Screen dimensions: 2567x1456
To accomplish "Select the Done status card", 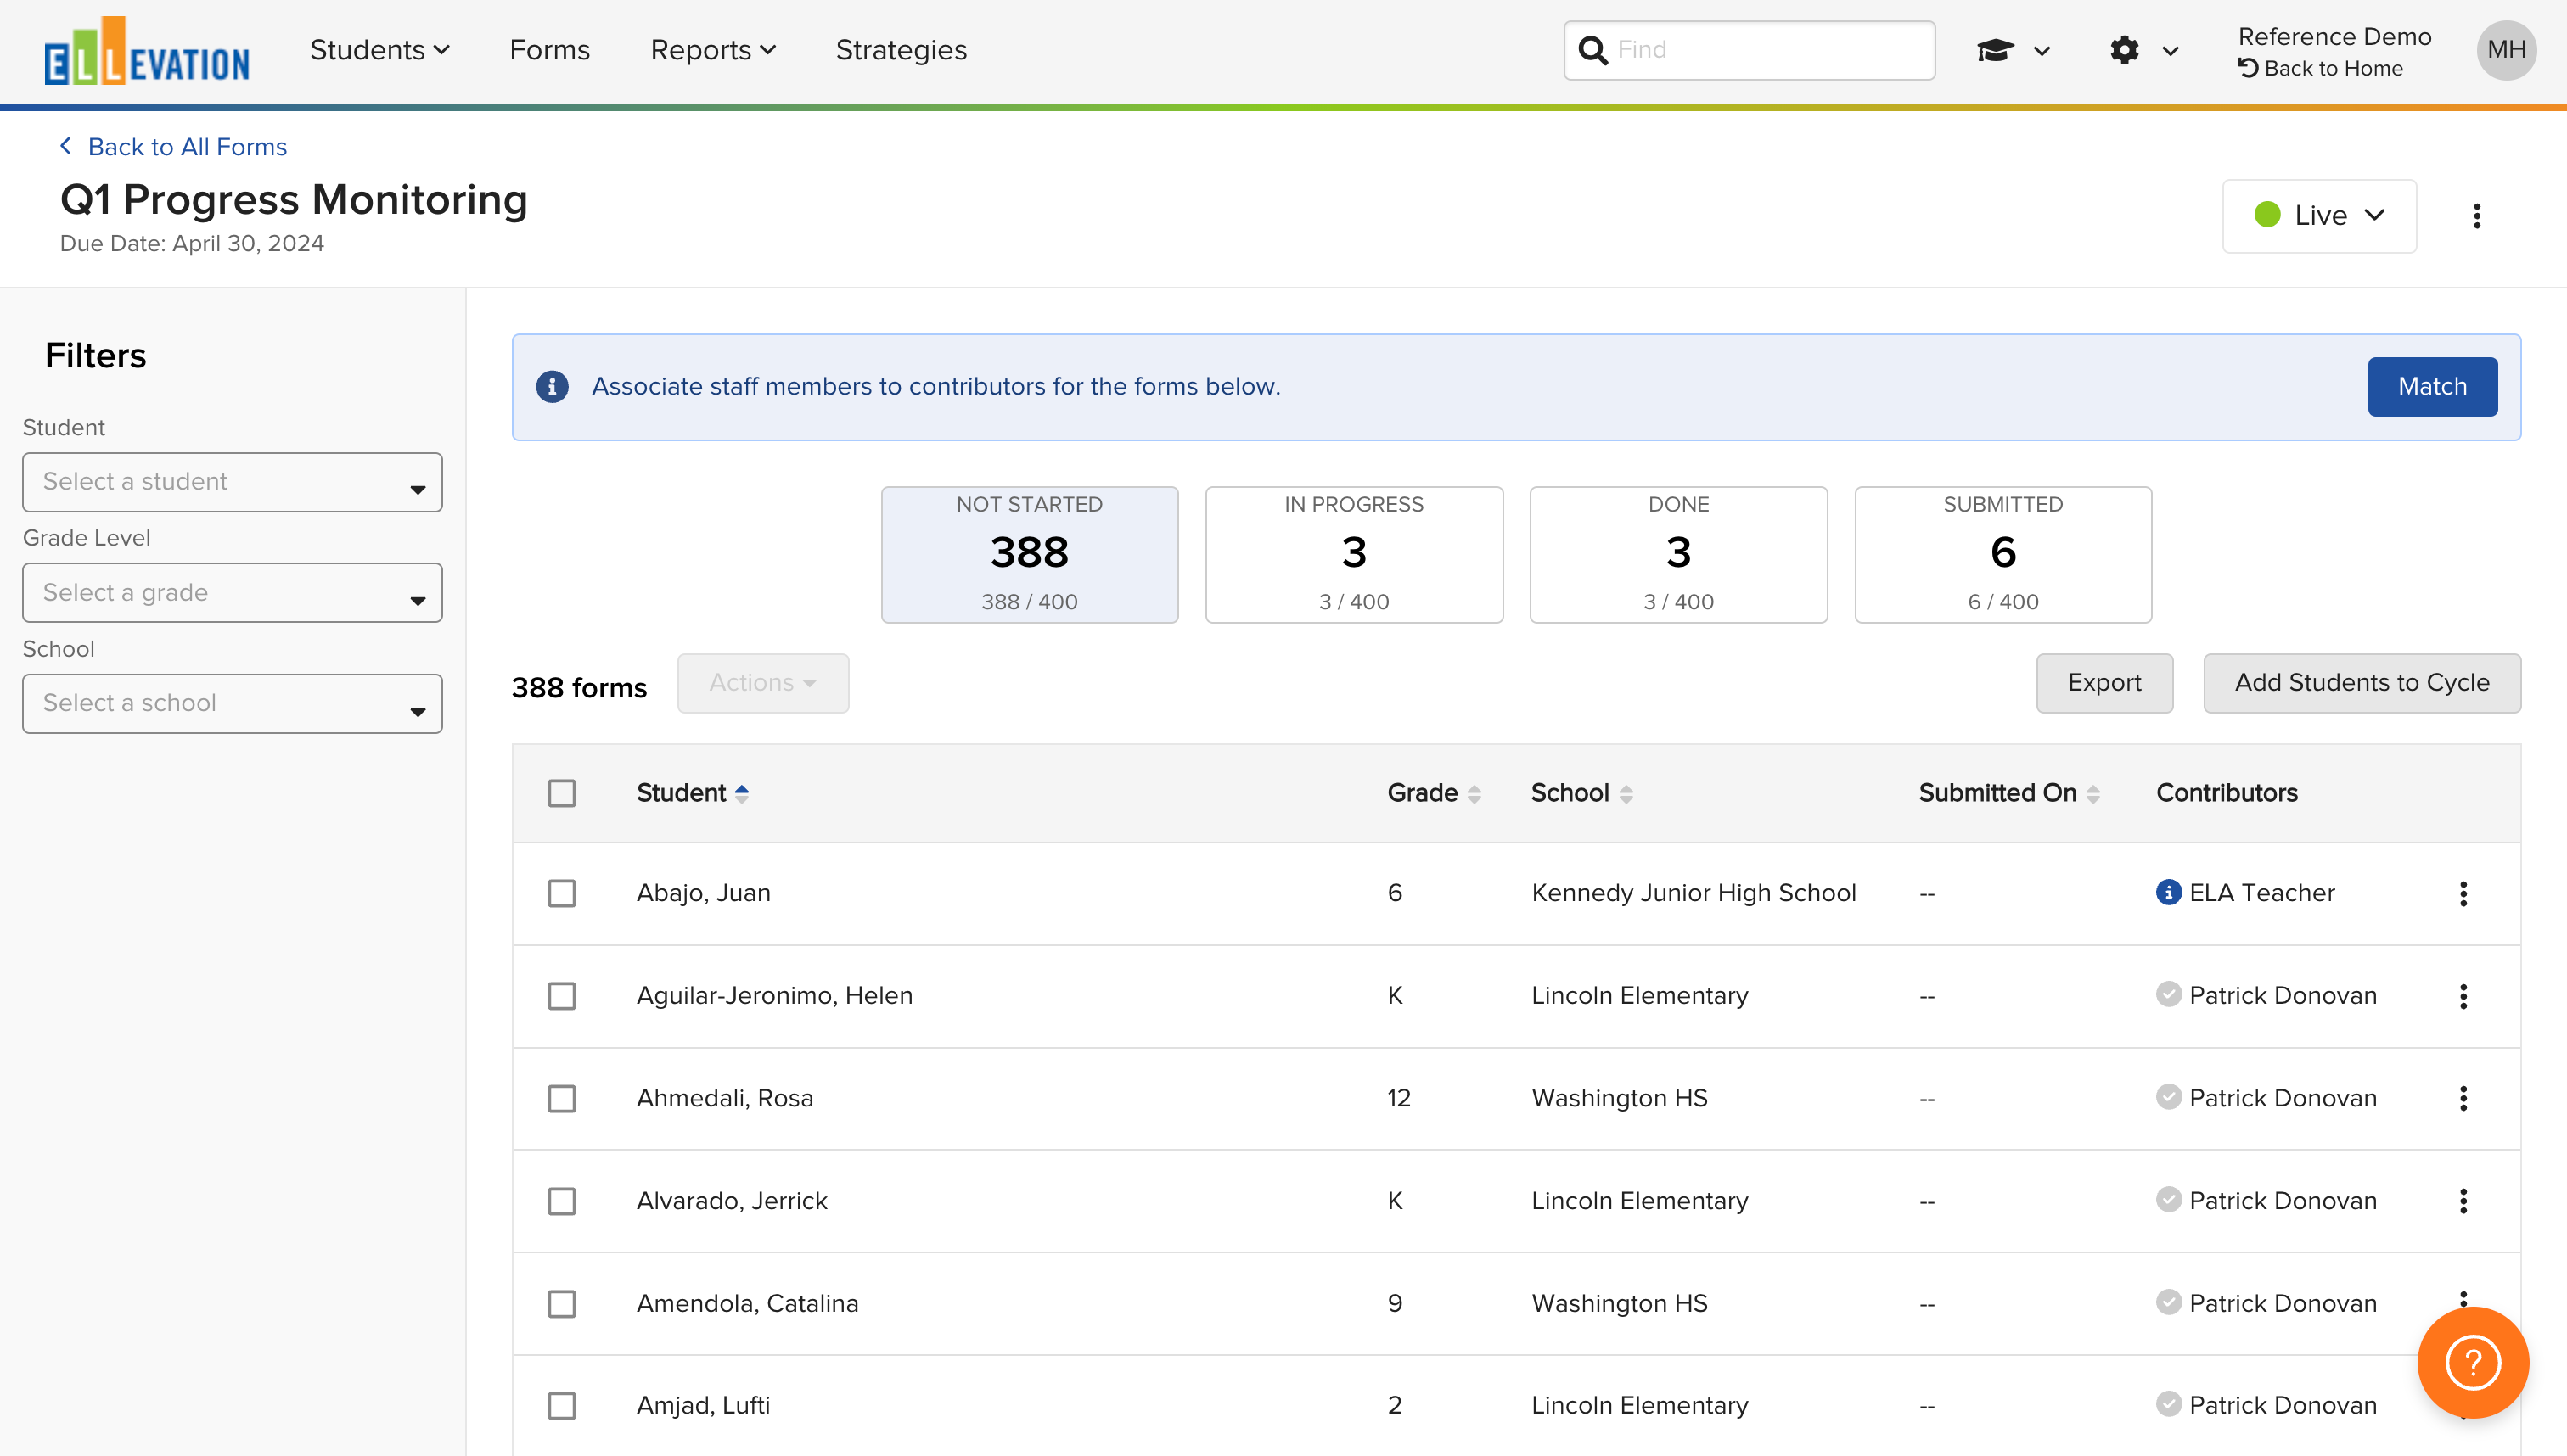I will pos(1679,555).
